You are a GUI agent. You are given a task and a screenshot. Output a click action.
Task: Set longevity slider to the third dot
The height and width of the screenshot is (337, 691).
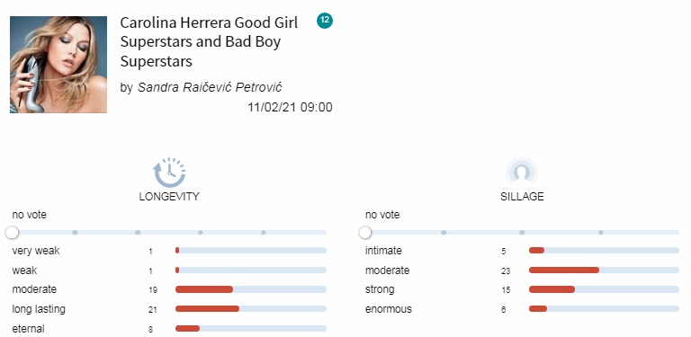click(x=201, y=232)
